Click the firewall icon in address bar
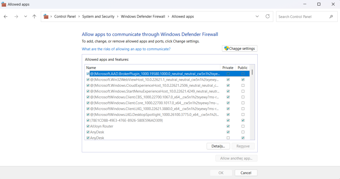Screen dimensions: 340x179 [46, 17]
